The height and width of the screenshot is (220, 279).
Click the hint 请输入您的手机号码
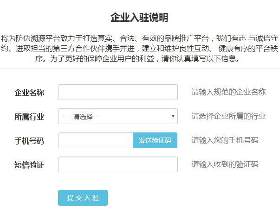point(225,140)
